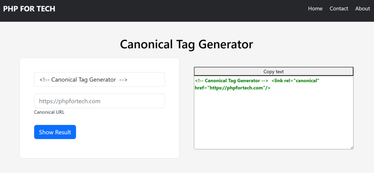Click the Show Result button
Image resolution: width=374 pixels, height=176 pixels.
pos(55,132)
